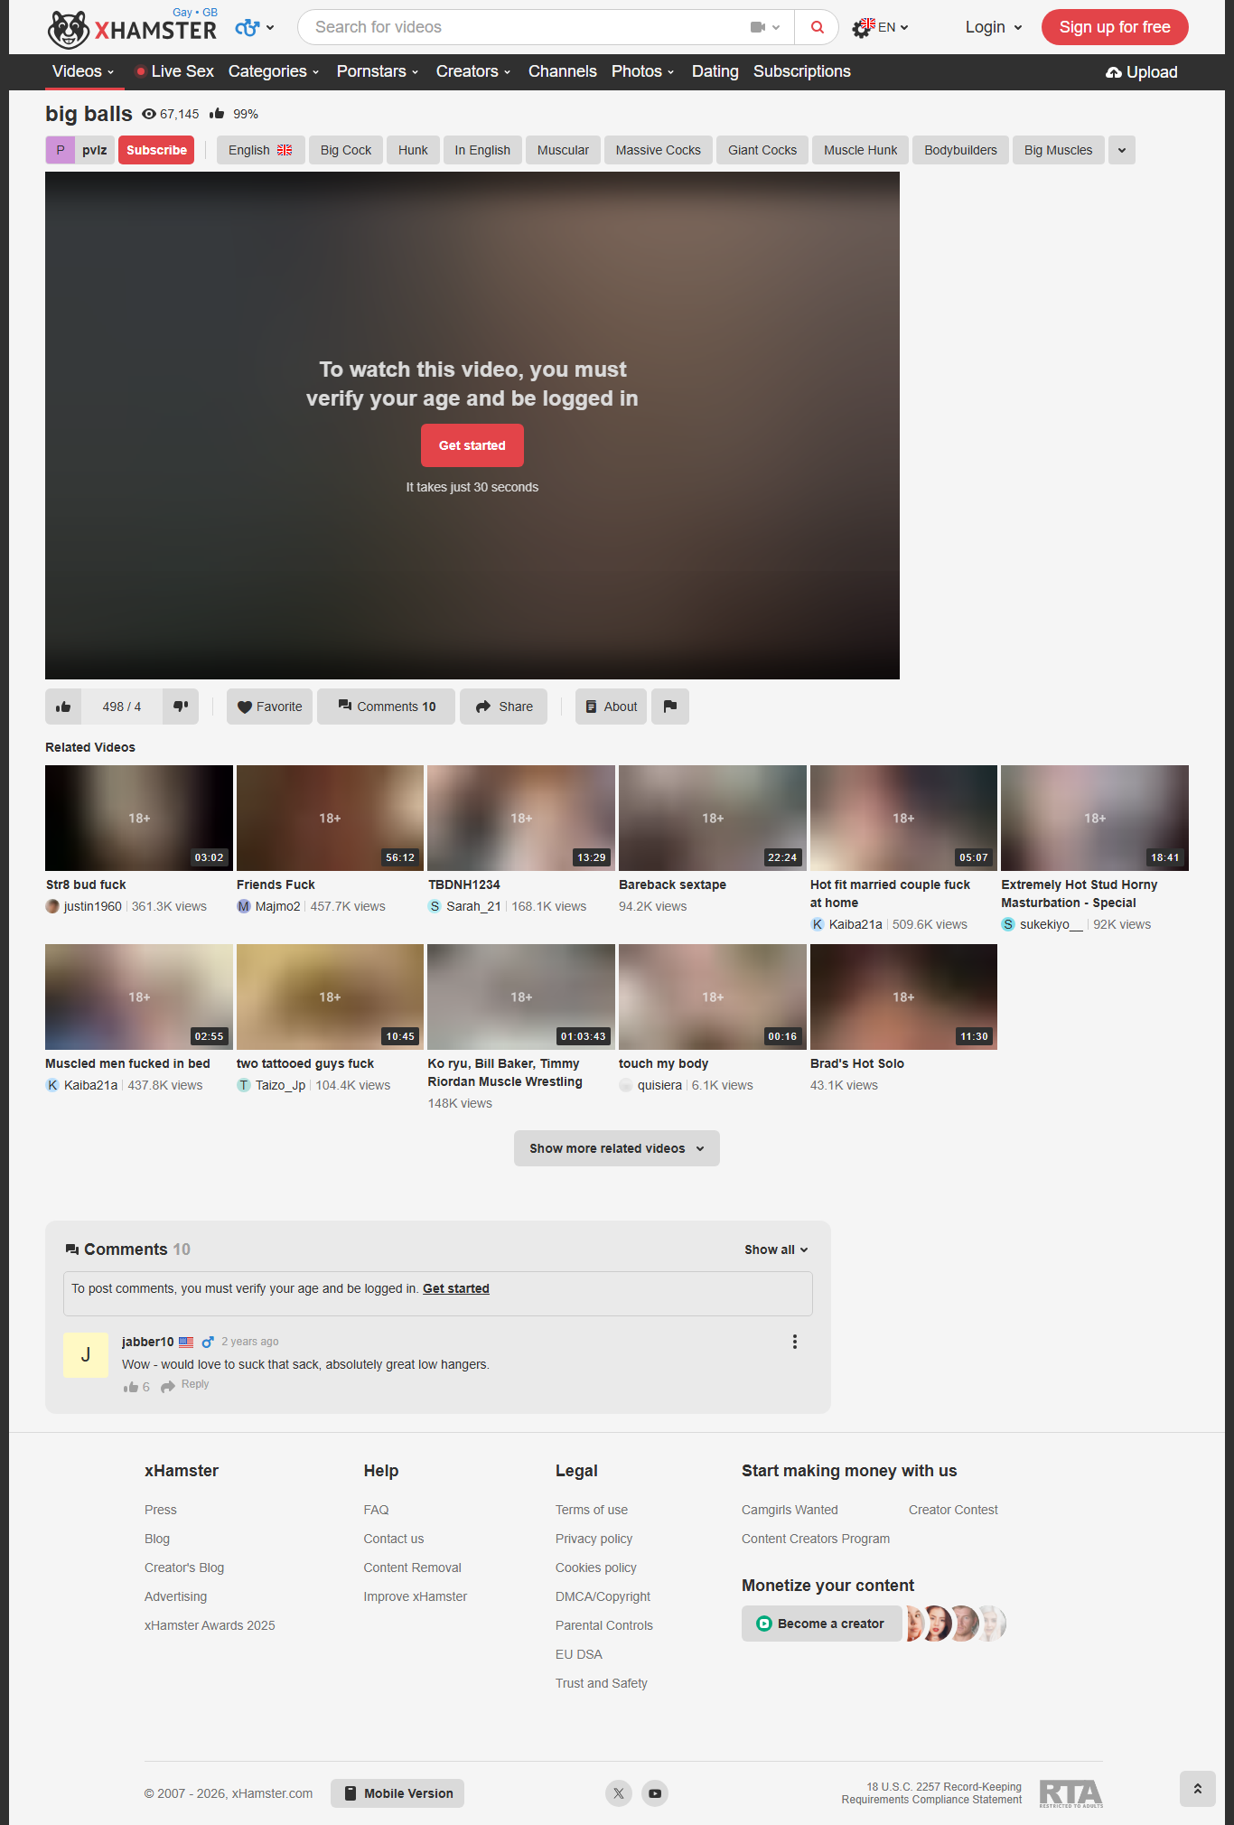The width and height of the screenshot is (1234, 1825).
Task: Open the YouTube social icon
Action: (x=655, y=1793)
